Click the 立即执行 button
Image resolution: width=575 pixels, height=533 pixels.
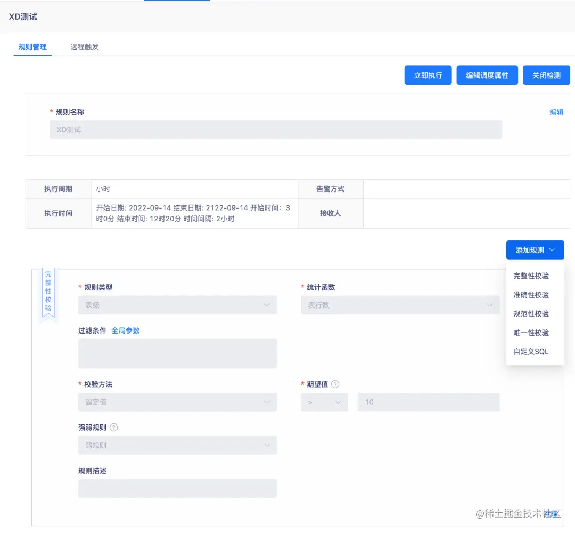428,75
